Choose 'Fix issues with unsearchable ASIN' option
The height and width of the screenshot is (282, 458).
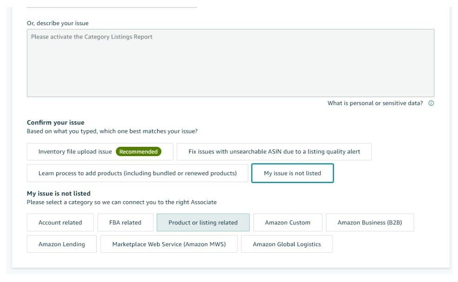274,151
